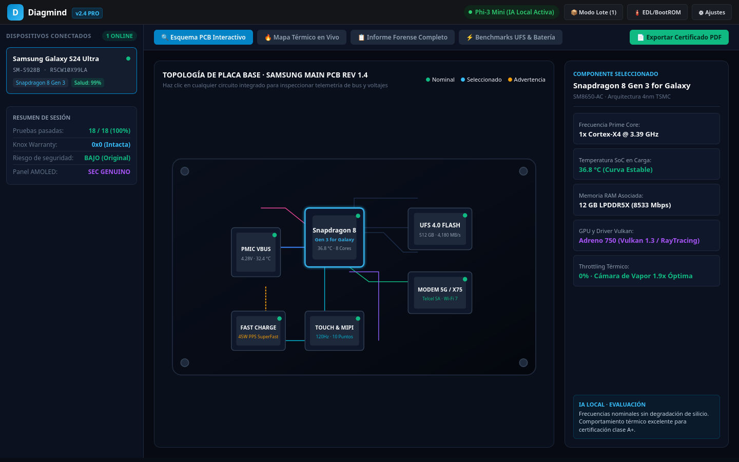
Task: Open Modo Lote (1) button
Action: click(593, 12)
